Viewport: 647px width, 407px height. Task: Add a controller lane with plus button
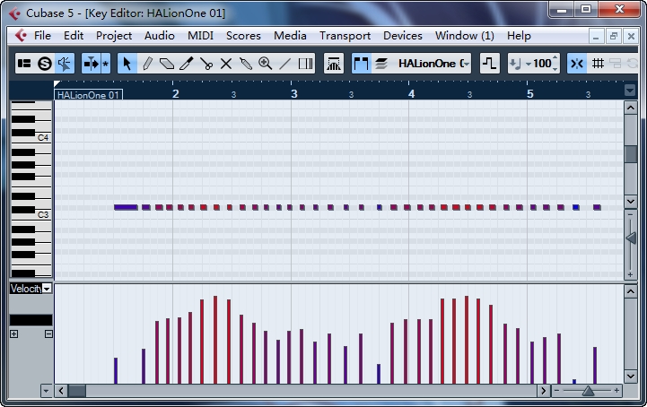14,334
